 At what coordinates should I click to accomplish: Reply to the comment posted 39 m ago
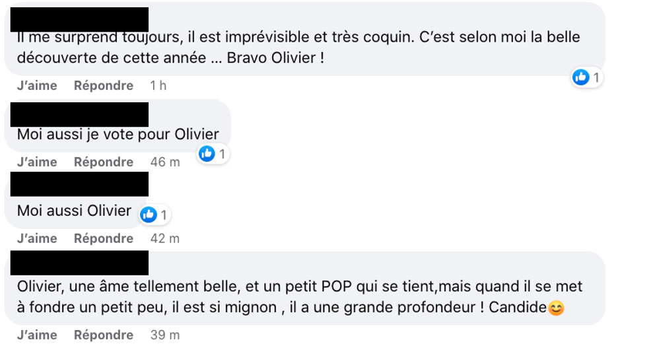pos(104,335)
